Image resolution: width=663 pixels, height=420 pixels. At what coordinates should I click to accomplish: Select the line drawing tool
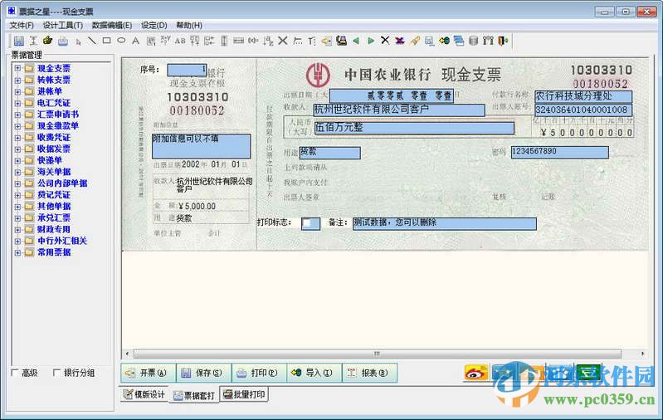92,41
